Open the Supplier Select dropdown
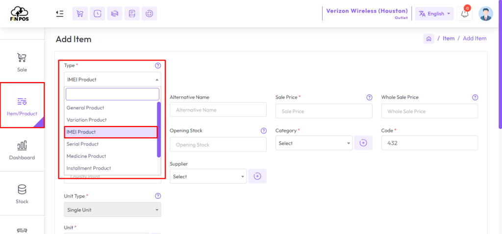502x234 pixels. [208, 176]
